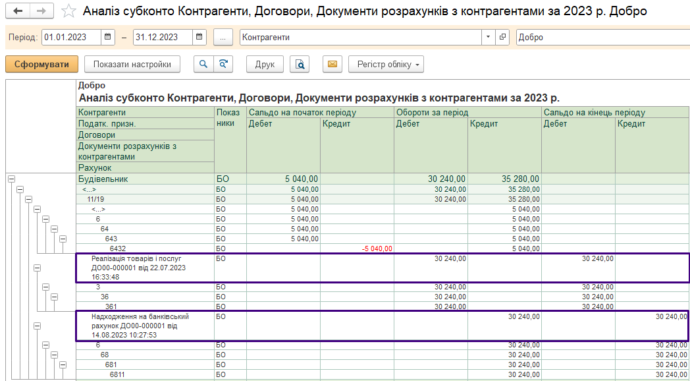Open the Контрагенти subconto selection window icon

pos(502,38)
